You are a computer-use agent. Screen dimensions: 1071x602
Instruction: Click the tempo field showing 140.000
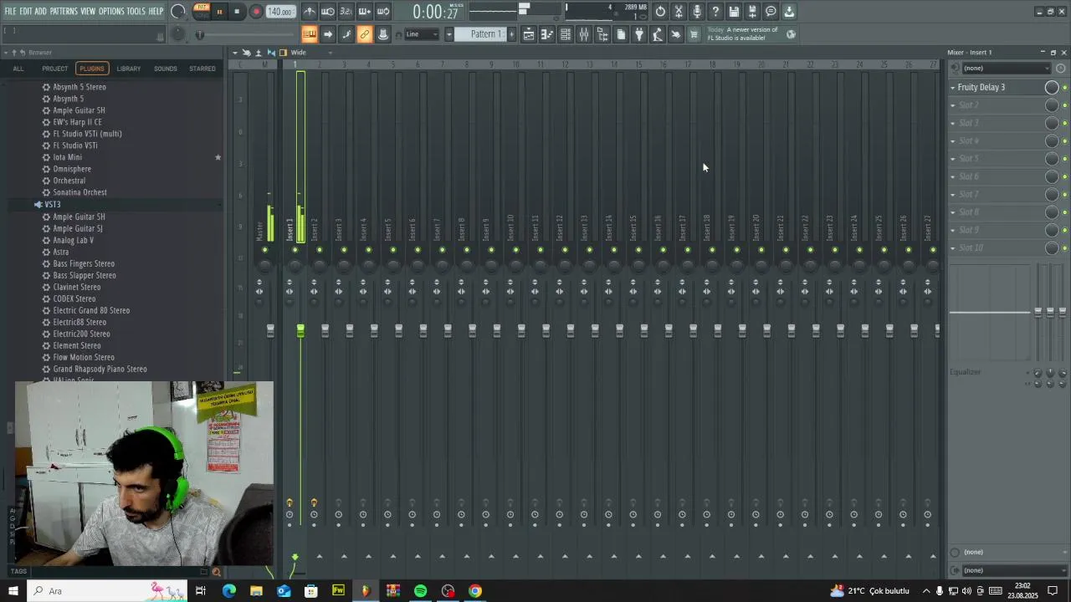pos(280,12)
